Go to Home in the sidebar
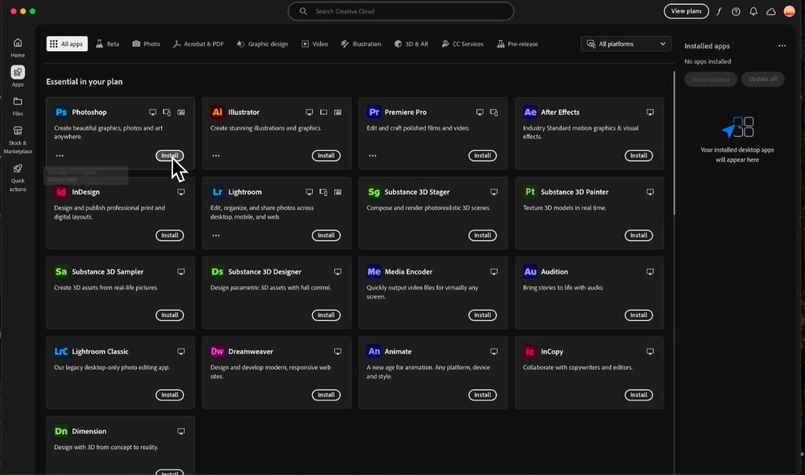 pyautogui.click(x=17, y=43)
